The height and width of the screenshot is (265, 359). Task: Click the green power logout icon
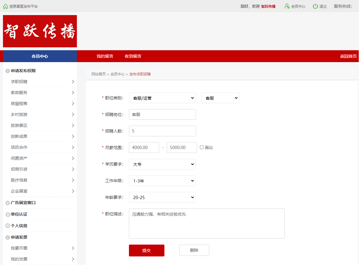point(316,6)
